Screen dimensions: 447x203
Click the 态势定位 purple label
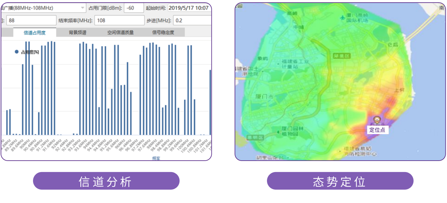[x=340, y=181]
